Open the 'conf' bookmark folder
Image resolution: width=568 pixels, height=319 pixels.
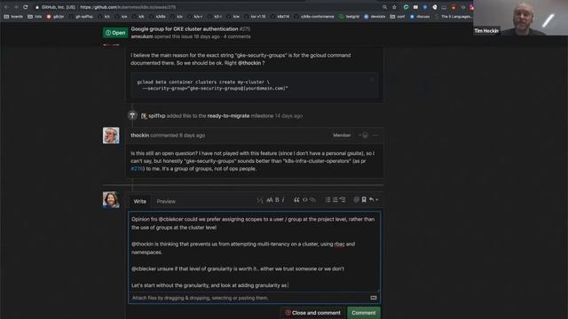pos(398,16)
